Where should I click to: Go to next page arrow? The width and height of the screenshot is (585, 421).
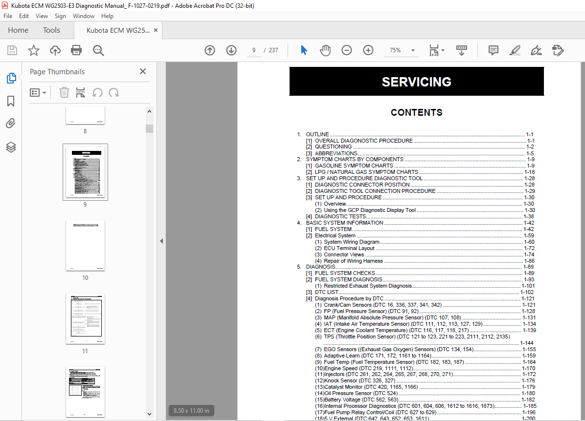coord(231,50)
